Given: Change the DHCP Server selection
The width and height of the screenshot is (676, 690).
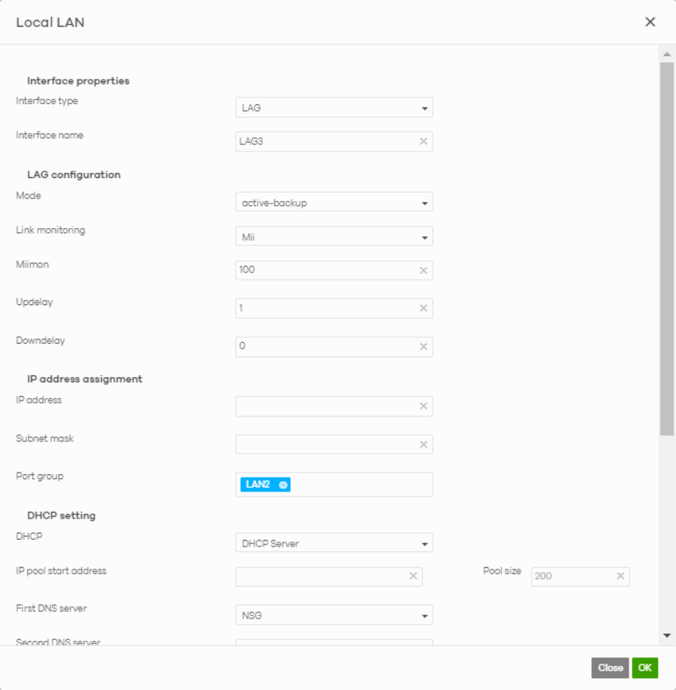Looking at the screenshot, I should coord(334,543).
